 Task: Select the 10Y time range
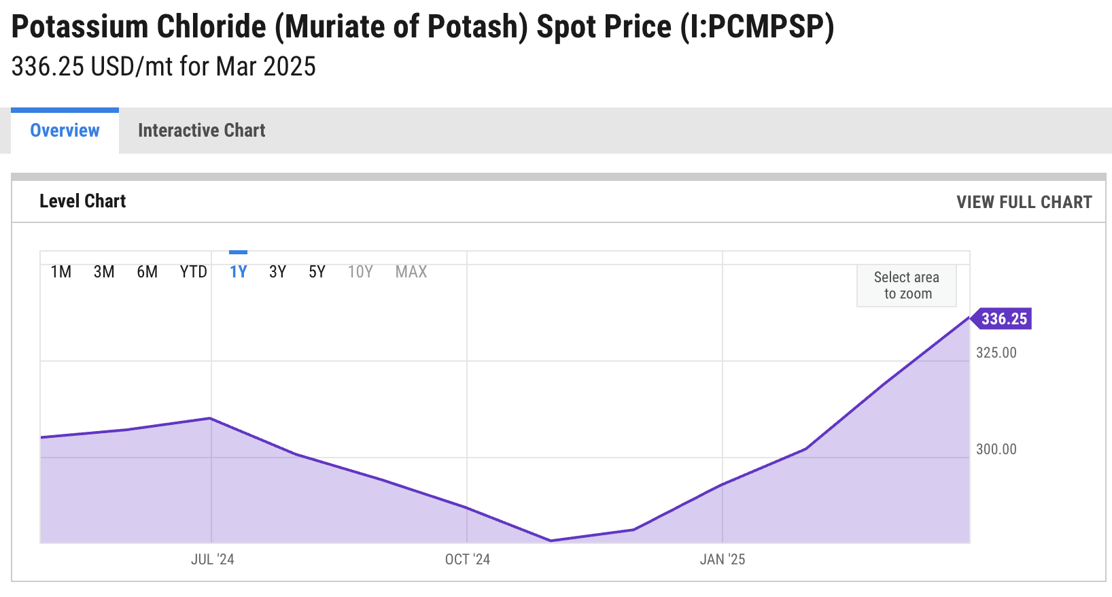click(360, 272)
